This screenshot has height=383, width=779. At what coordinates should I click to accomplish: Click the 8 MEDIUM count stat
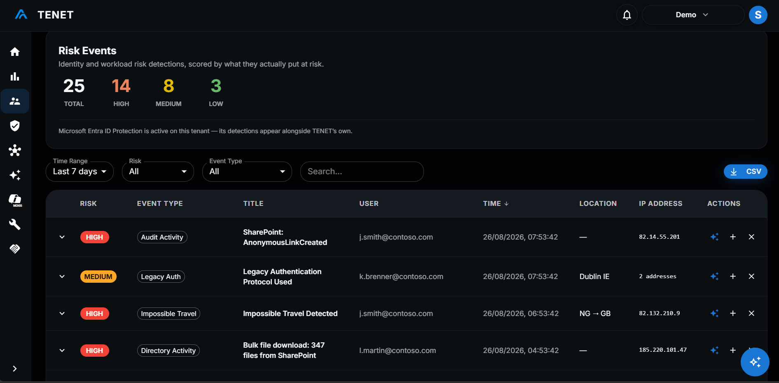(168, 92)
